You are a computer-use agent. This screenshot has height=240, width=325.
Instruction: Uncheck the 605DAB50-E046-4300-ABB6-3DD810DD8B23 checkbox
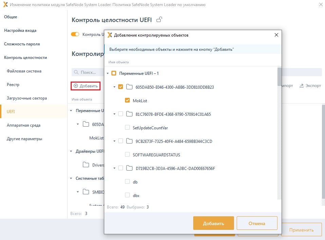[121, 87]
